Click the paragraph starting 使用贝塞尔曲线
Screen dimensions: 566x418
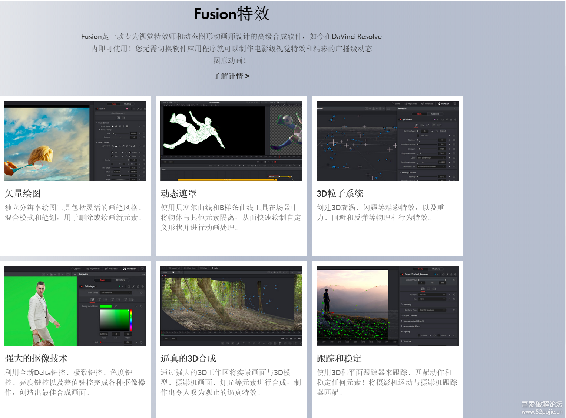pyautogui.click(x=231, y=218)
